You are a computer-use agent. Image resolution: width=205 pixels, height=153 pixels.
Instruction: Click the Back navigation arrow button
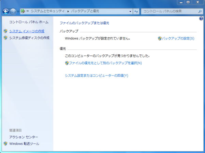[6, 11]
